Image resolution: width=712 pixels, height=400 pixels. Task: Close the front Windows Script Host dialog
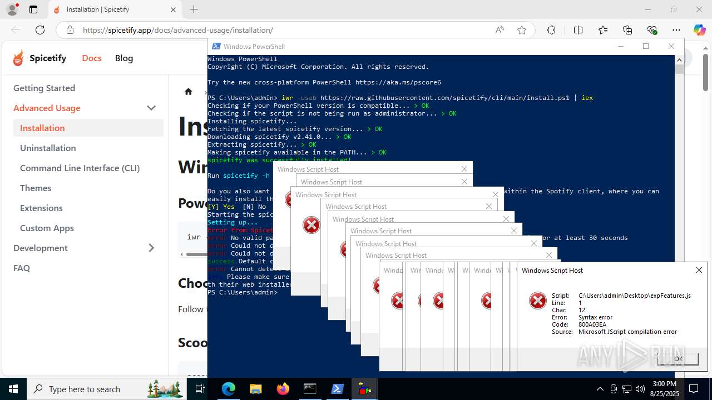click(699, 270)
